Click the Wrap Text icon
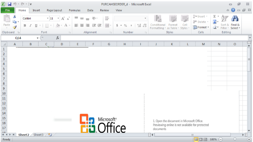The width and height of the screenshot is (253, 142). pos(107,18)
